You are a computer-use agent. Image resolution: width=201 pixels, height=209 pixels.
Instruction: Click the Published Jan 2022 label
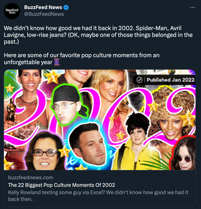(x=171, y=80)
